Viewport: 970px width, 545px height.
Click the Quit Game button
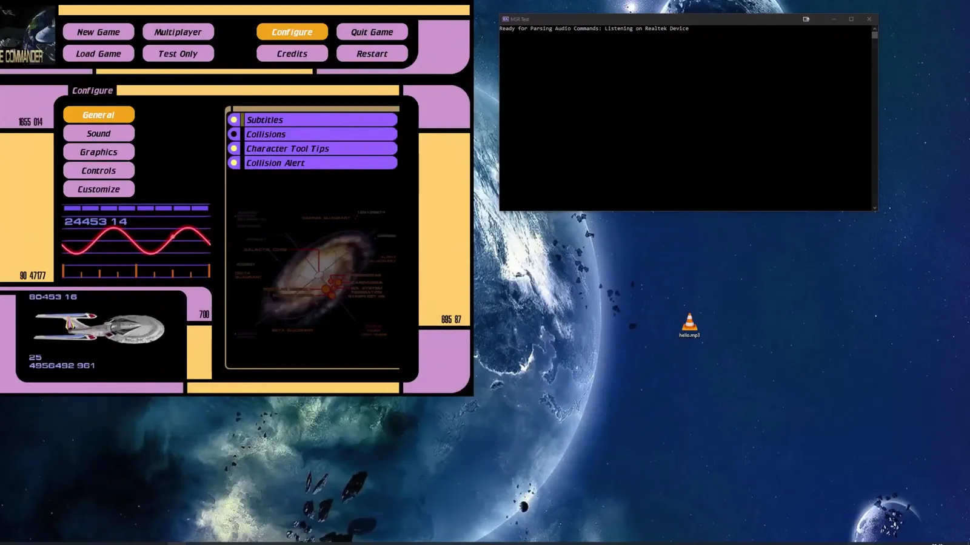click(x=372, y=31)
